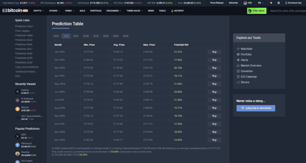Click the Watchlist star icon in tools
Viewport: 306px width, 163px height.
coord(238,48)
